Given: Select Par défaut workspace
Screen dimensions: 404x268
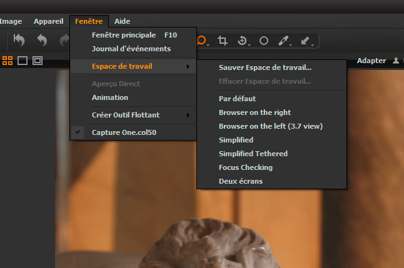Looking at the screenshot, I should tap(271, 99).
